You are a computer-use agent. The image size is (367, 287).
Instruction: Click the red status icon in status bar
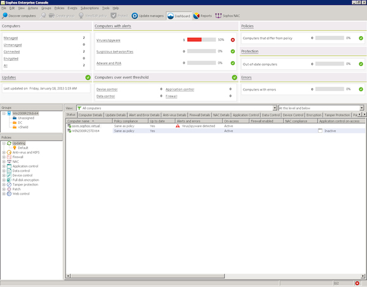pyautogui.click(x=357, y=283)
